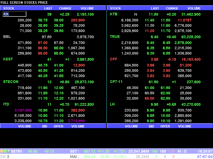213x159 pixels.
Task: Select the BBL stock symbol
Action: click(7, 37)
